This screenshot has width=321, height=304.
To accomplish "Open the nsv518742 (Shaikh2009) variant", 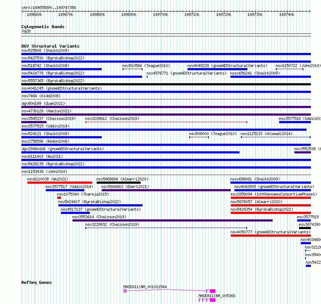I will 45,66.
